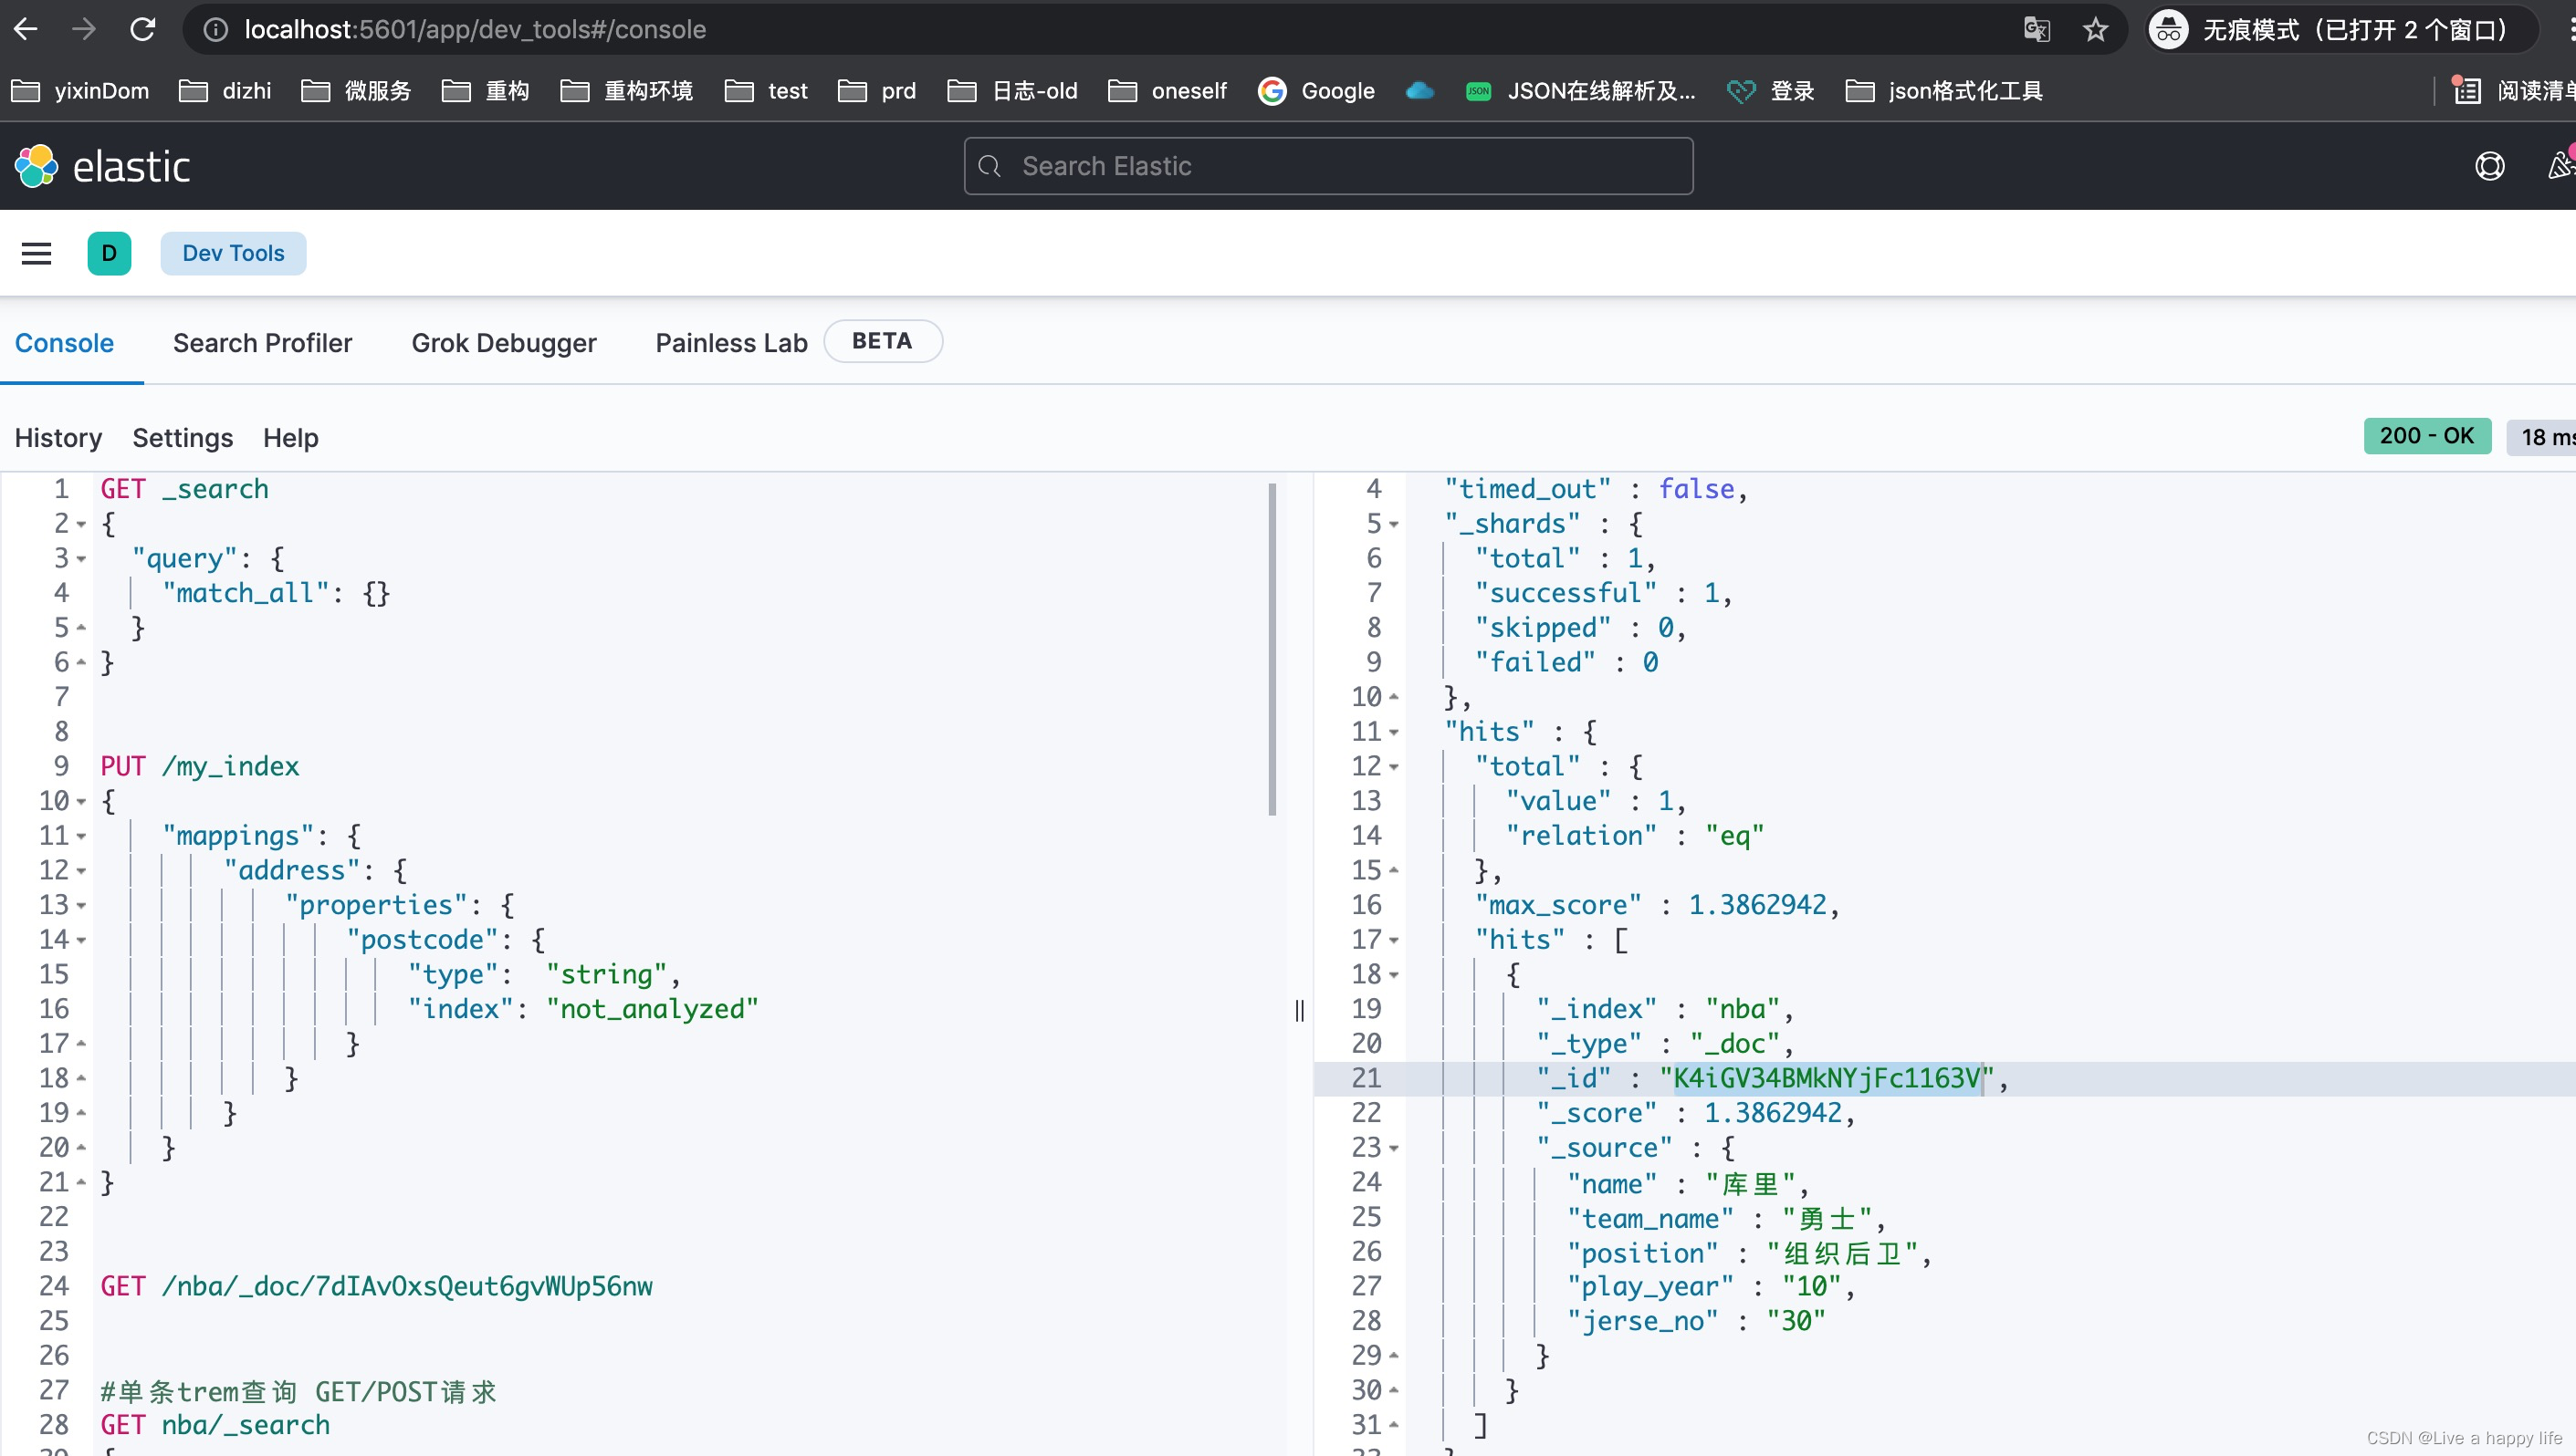Open the help lifebuoy icon
Image resolution: width=2576 pixels, height=1456 pixels.
tap(2489, 166)
